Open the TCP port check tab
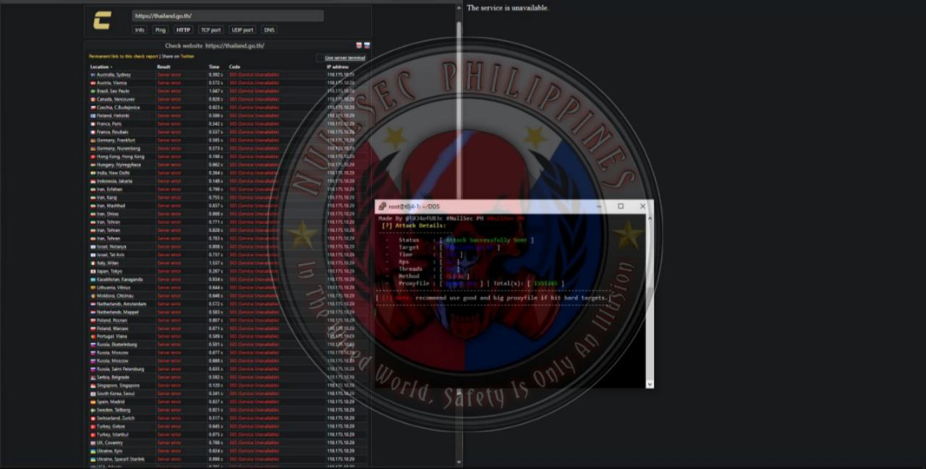 [211, 30]
